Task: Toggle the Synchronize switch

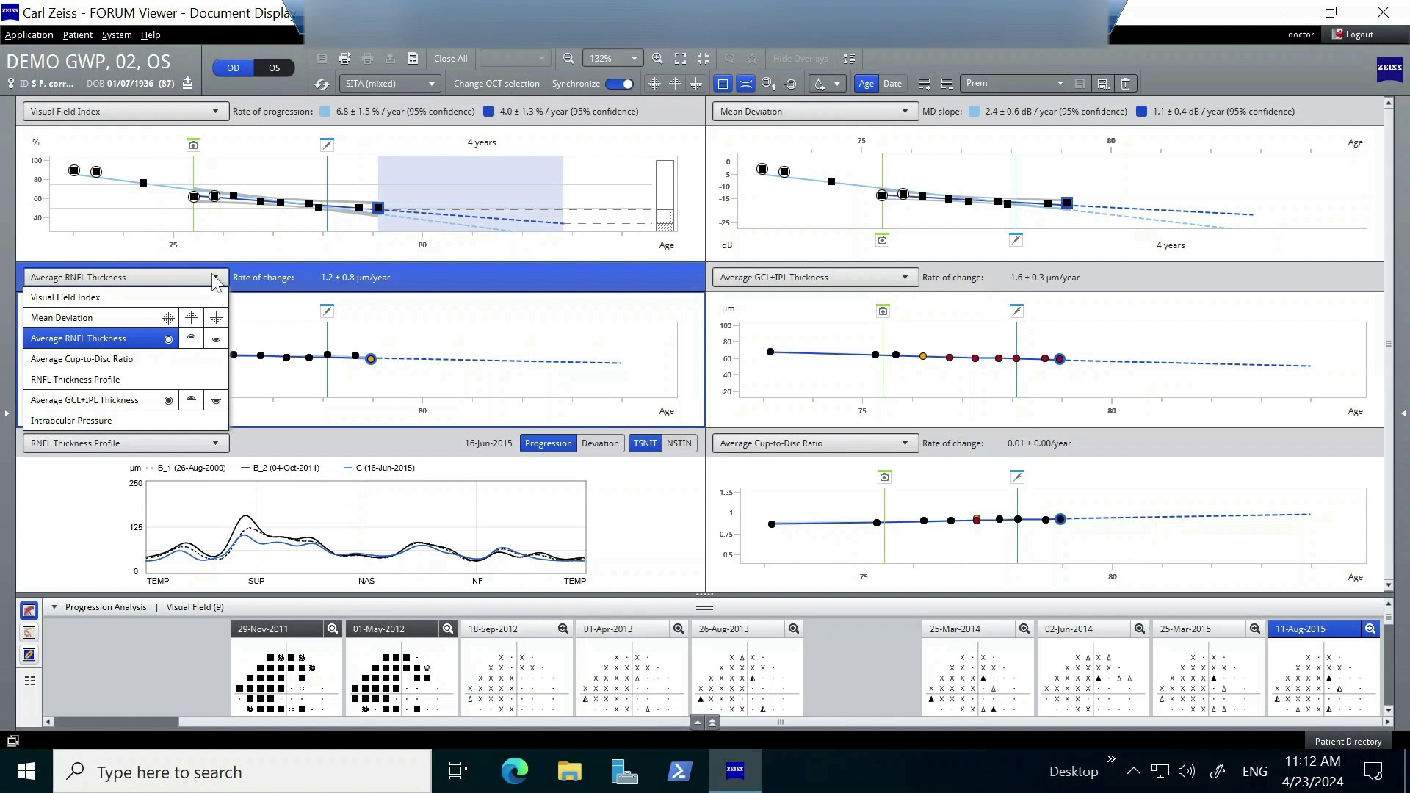Action: 620,84
